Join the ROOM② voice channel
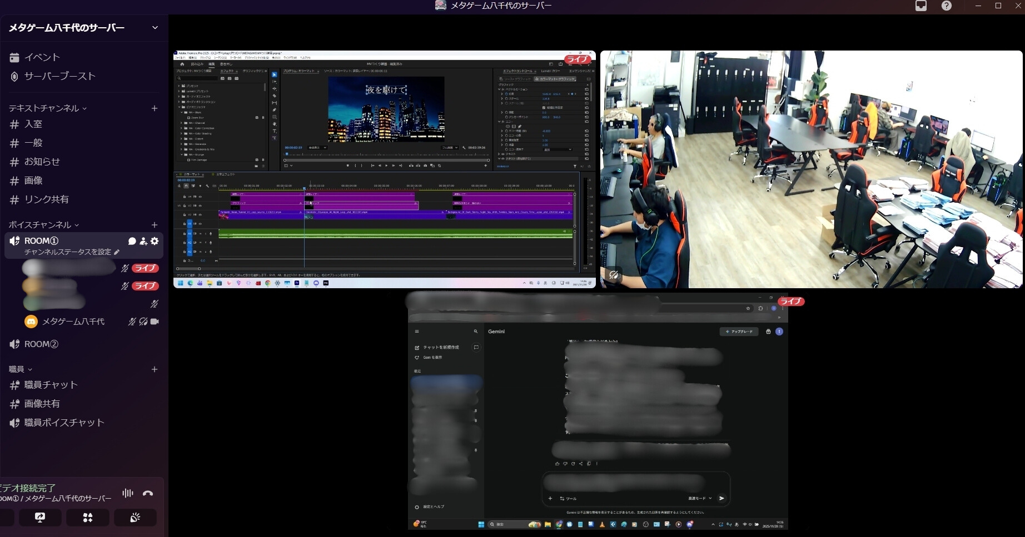The image size is (1025, 537). click(x=41, y=344)
